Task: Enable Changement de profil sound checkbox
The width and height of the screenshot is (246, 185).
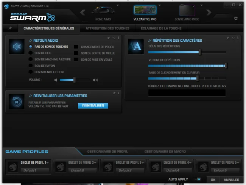Action: 76,47
